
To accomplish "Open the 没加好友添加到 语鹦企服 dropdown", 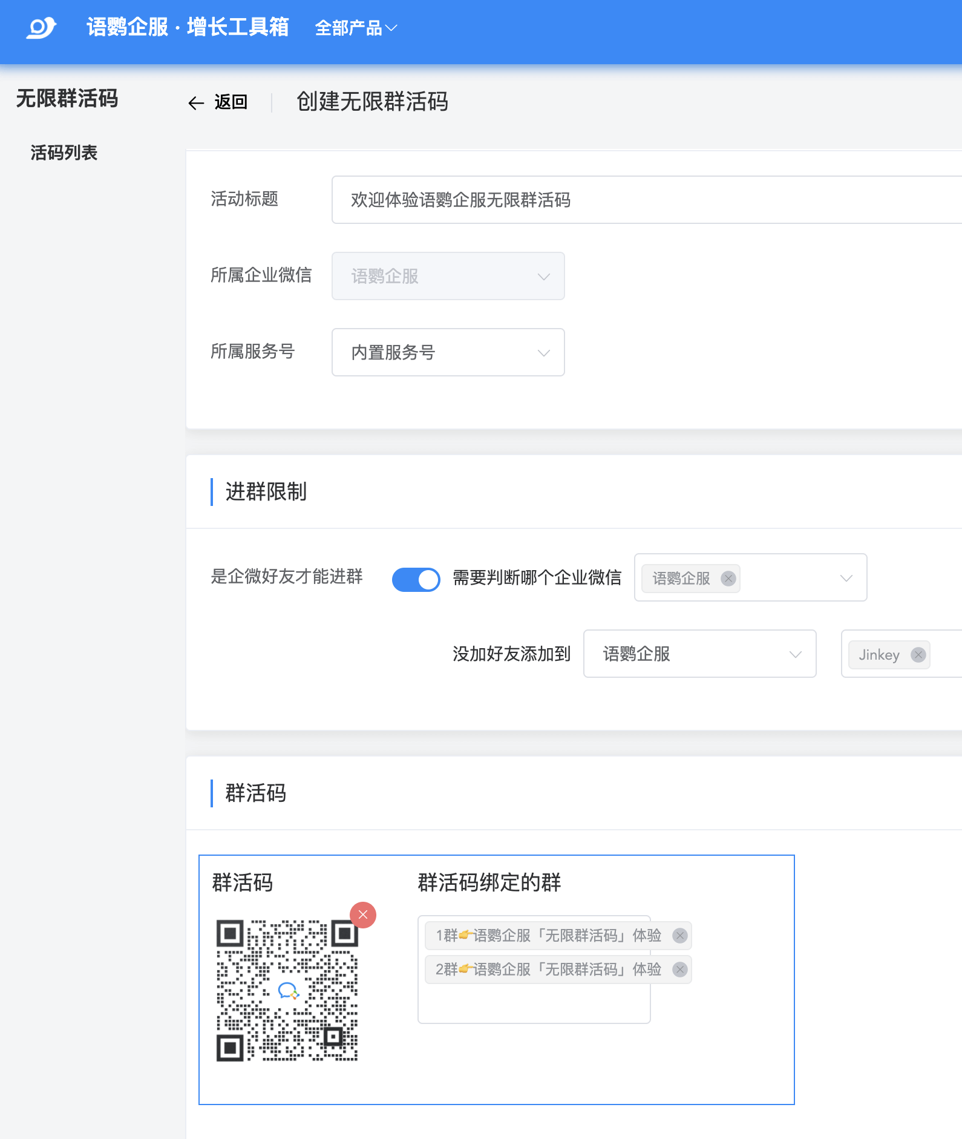I will click(699, 654).
